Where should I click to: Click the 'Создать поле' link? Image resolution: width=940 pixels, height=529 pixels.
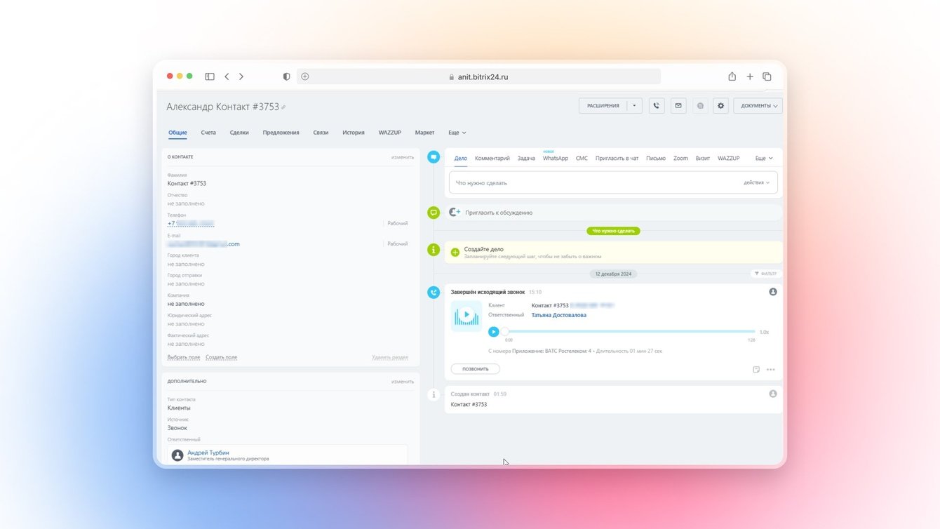(x=221, y=357)
